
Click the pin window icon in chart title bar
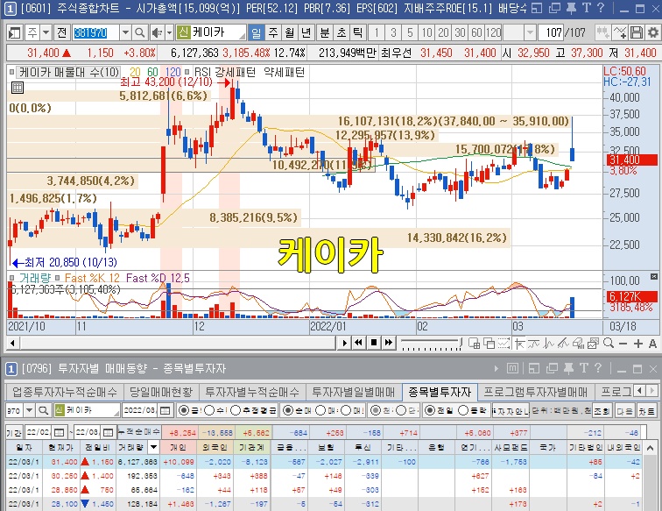[571, 8]
